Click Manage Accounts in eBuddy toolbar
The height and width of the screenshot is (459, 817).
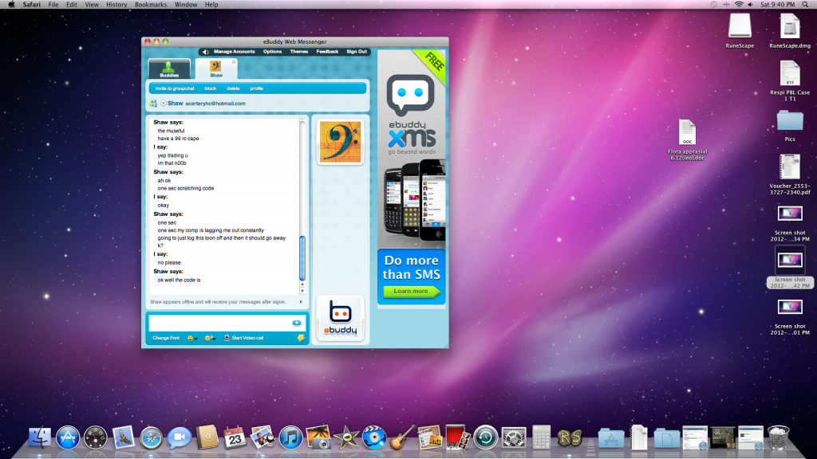pos(234,52)
